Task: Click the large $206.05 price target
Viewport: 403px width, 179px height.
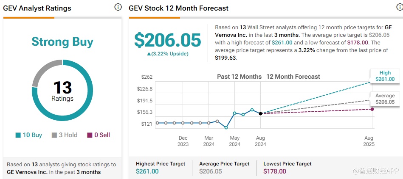Action: coord(167,40)
